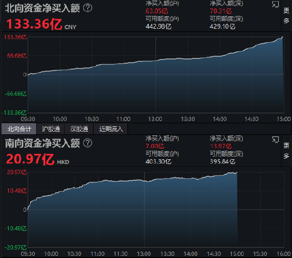Click northbound 净买入额(深) value 70.31亿
292x258 pixels.
pos(221,11)
